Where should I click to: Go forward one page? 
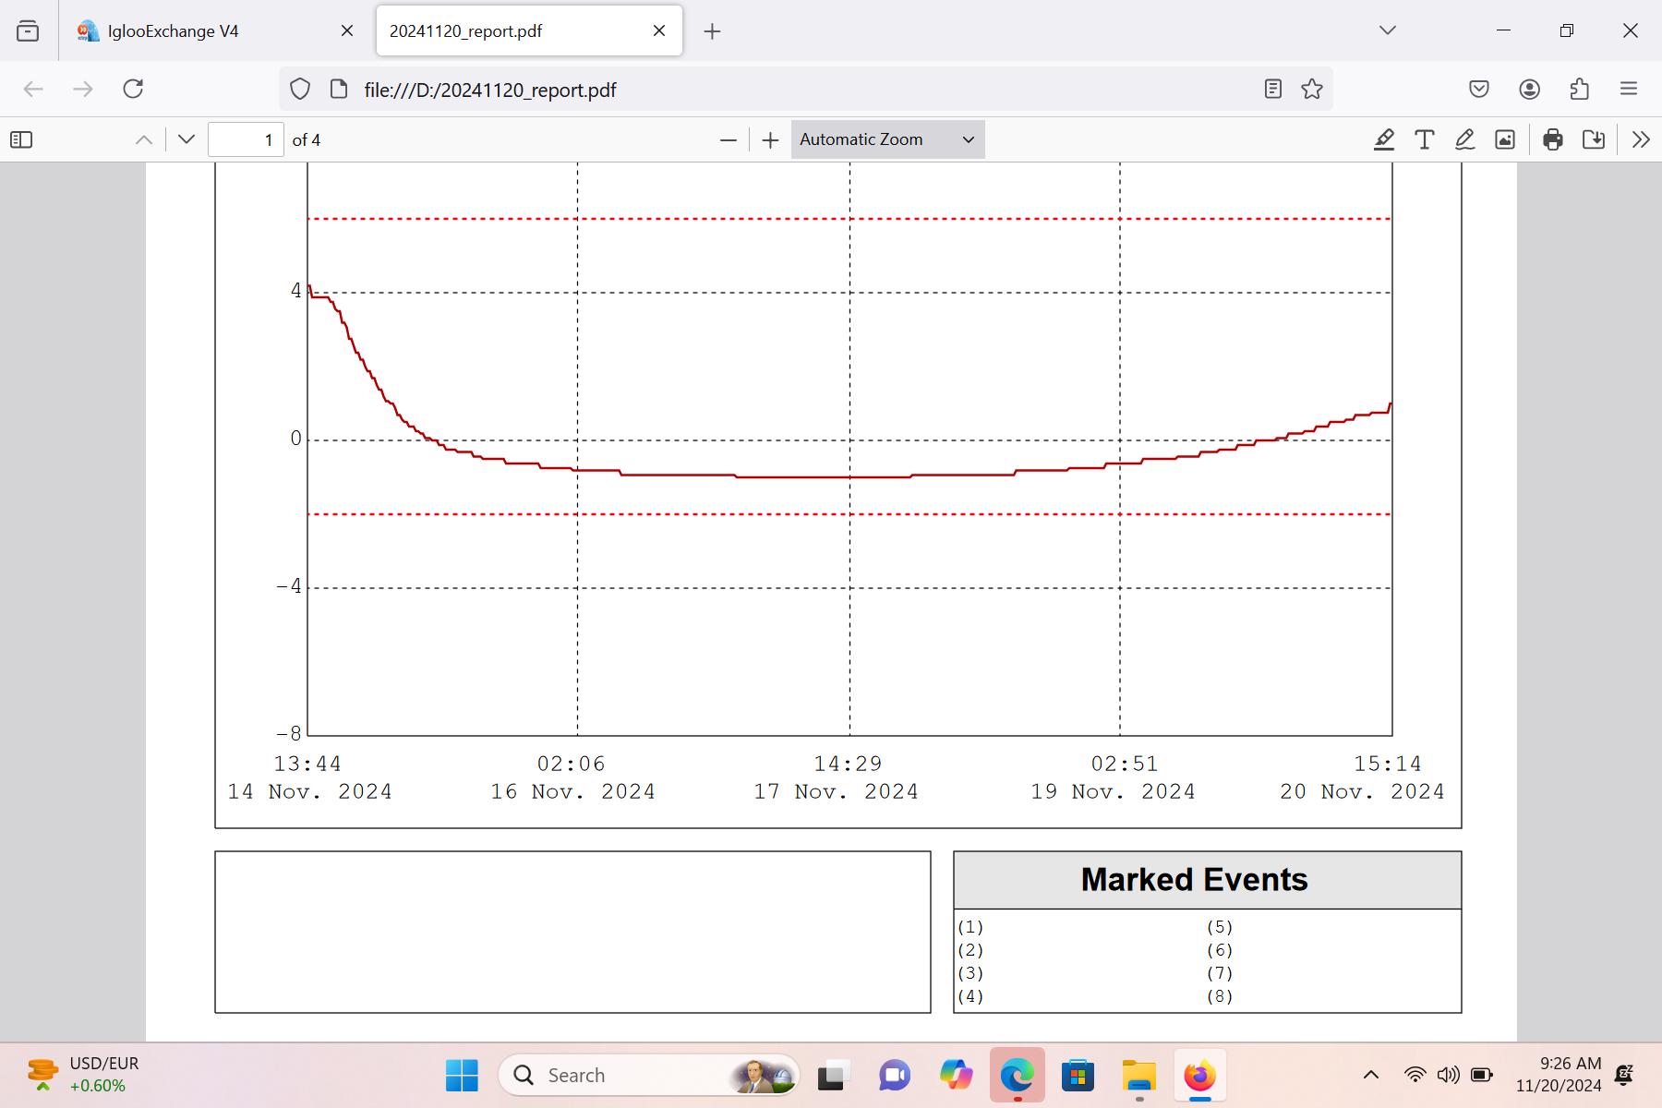[83, 89]
